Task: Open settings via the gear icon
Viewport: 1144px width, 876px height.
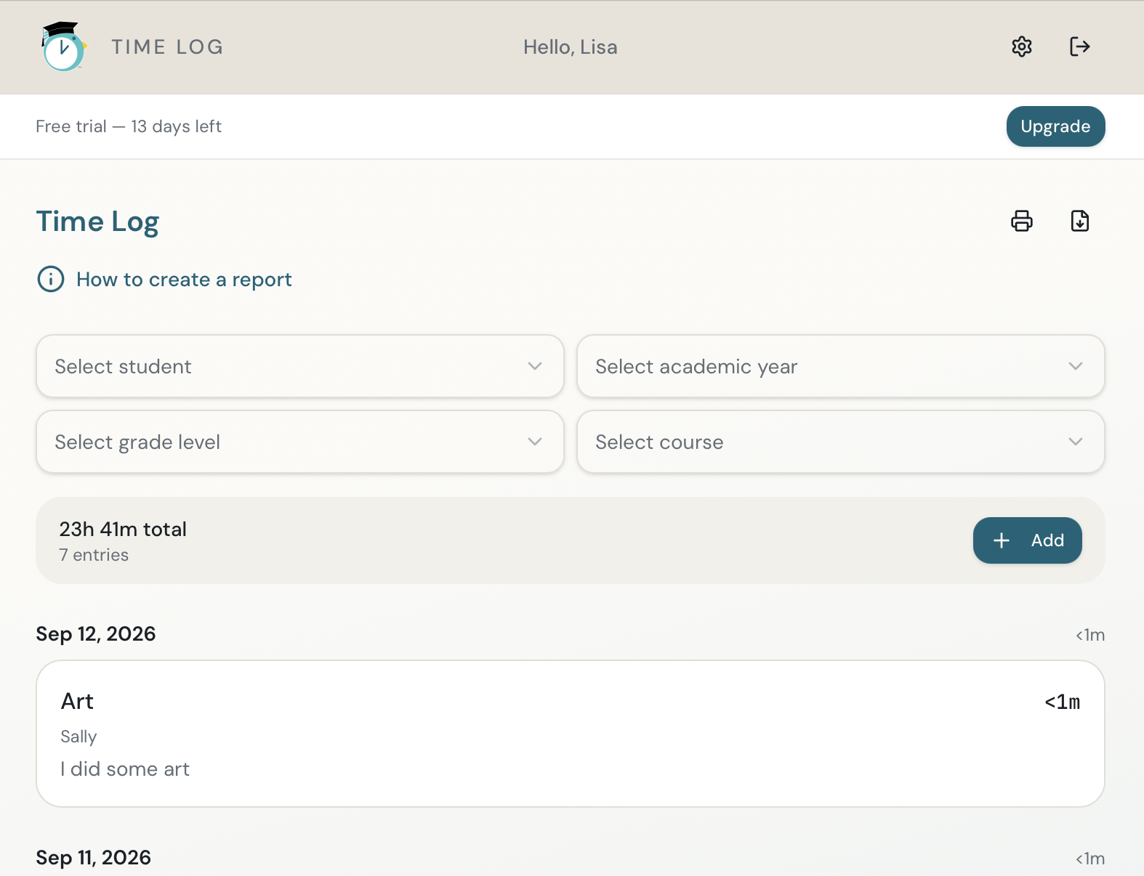Action: click(1022, 46)
